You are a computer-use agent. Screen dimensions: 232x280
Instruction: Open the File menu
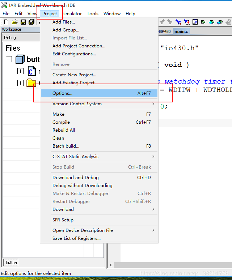coord(6,14)
